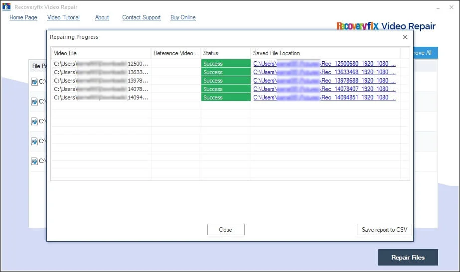Click the fifth video file icon in background list
This screenshot has height=272, width=460.
point(34,161)
